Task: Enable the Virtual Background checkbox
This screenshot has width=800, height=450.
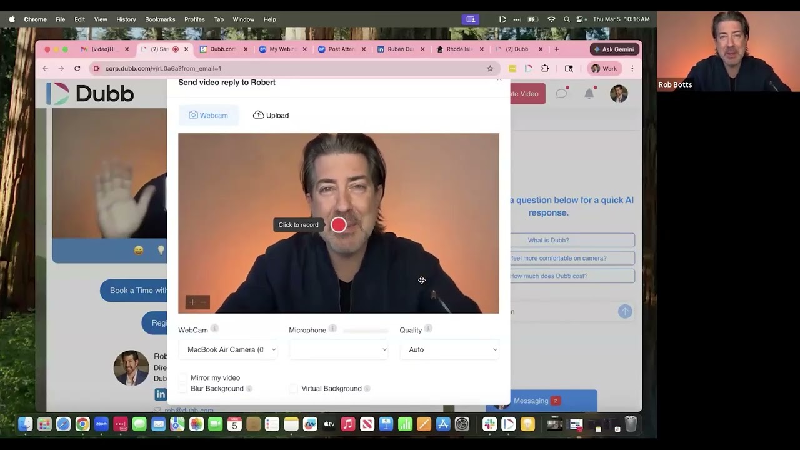Action: click(293, 389)
